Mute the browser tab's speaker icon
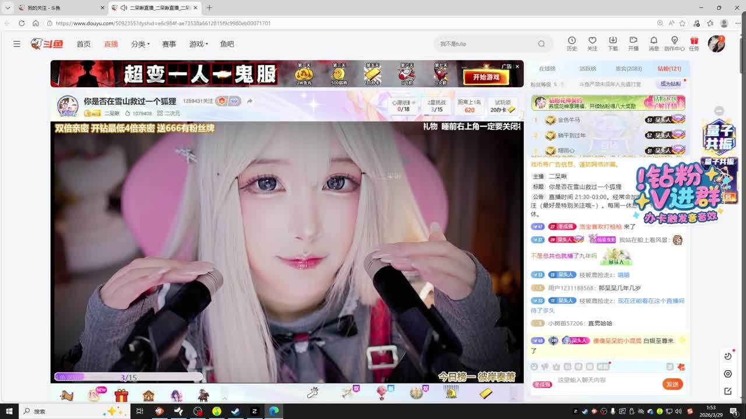Screen dimensions: 746x419 point(124,8)
